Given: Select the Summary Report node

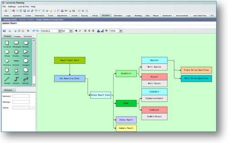Looking at the screenshot, I should 126,128.
